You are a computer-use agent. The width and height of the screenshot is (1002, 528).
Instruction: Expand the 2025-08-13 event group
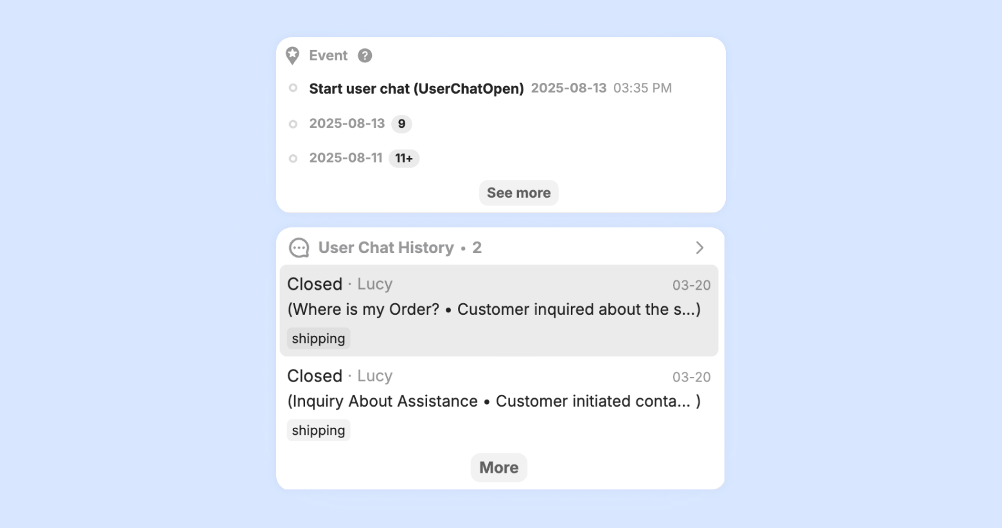pos(347,123)
